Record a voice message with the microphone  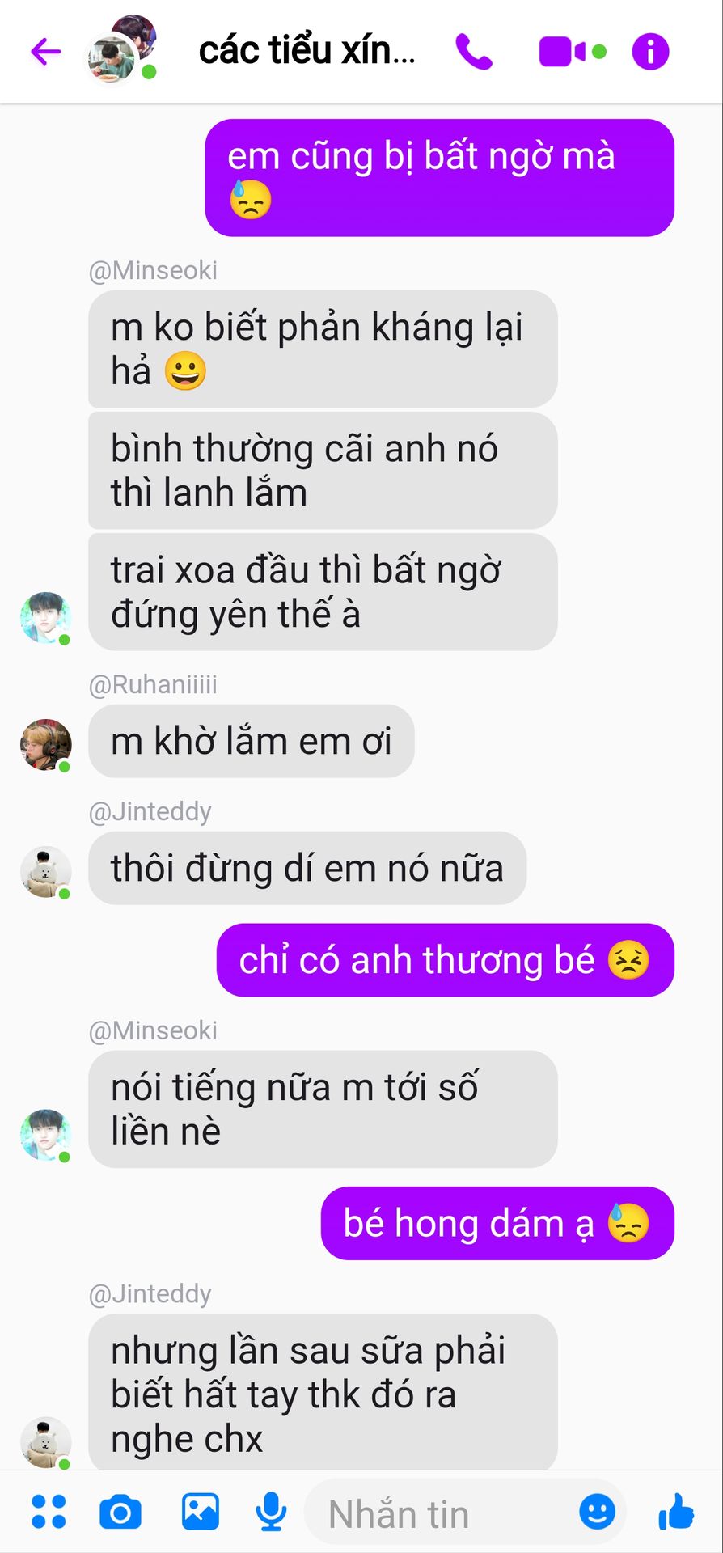[271, 1511]
